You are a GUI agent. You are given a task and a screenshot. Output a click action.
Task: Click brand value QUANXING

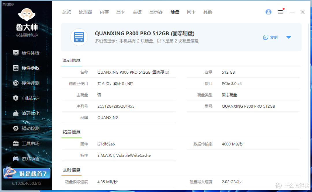(108, 118)
